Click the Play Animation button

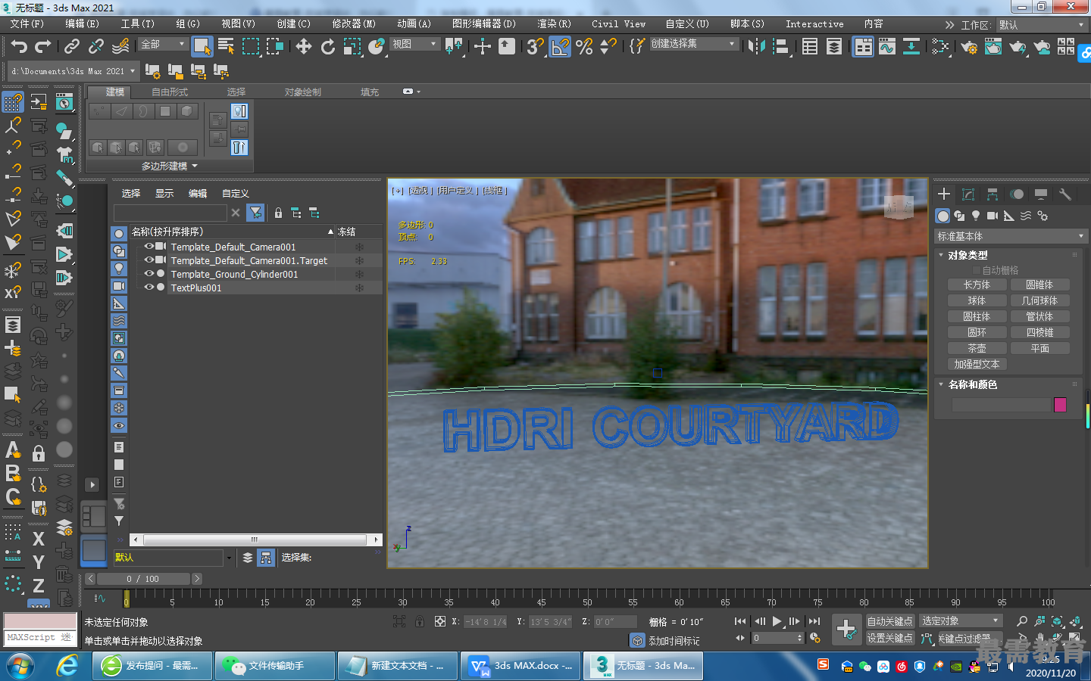pyautogui.click(x=777, y=621)
